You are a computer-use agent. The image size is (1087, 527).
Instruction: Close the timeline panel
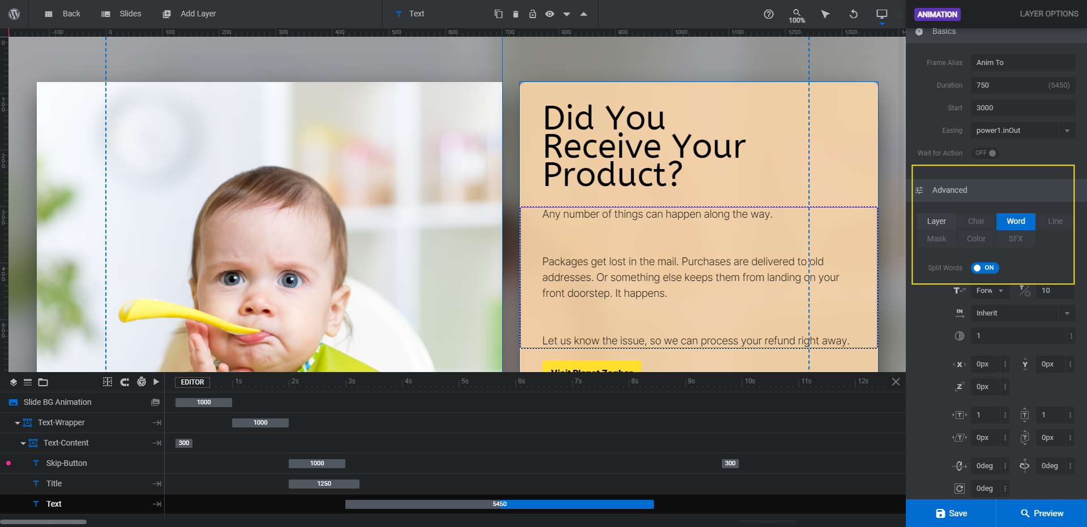pos(896,382)
